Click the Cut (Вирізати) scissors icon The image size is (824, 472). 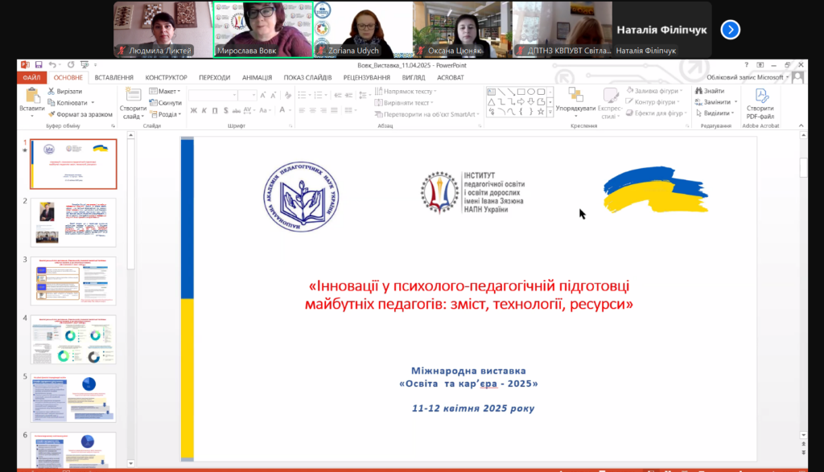click(x=51, y=92)
